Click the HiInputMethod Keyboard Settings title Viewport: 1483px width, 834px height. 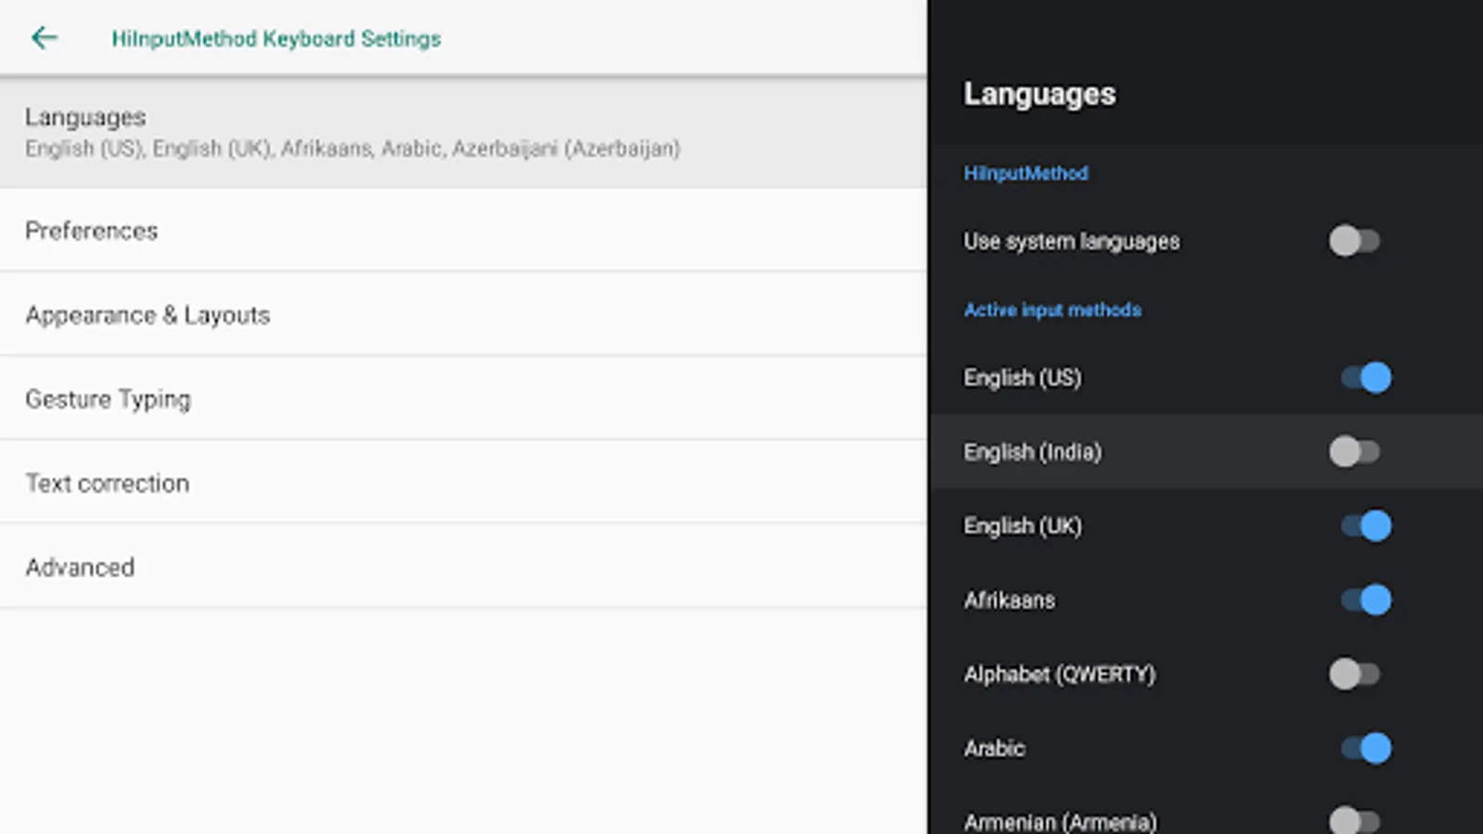275,39
